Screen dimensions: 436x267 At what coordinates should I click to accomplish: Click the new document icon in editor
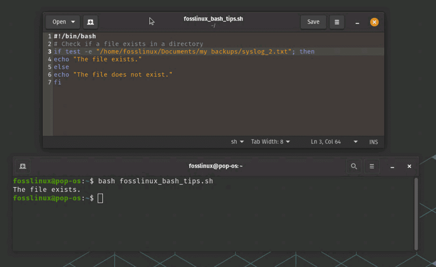click(x=91, y=22)
